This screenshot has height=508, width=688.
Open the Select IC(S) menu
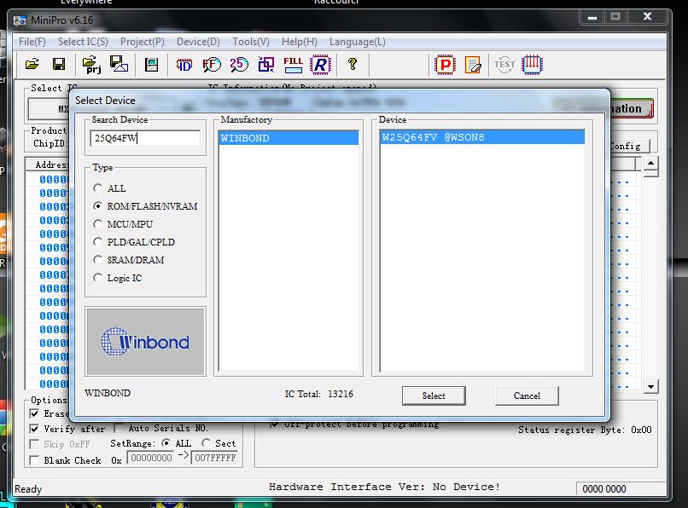(83, 42)
